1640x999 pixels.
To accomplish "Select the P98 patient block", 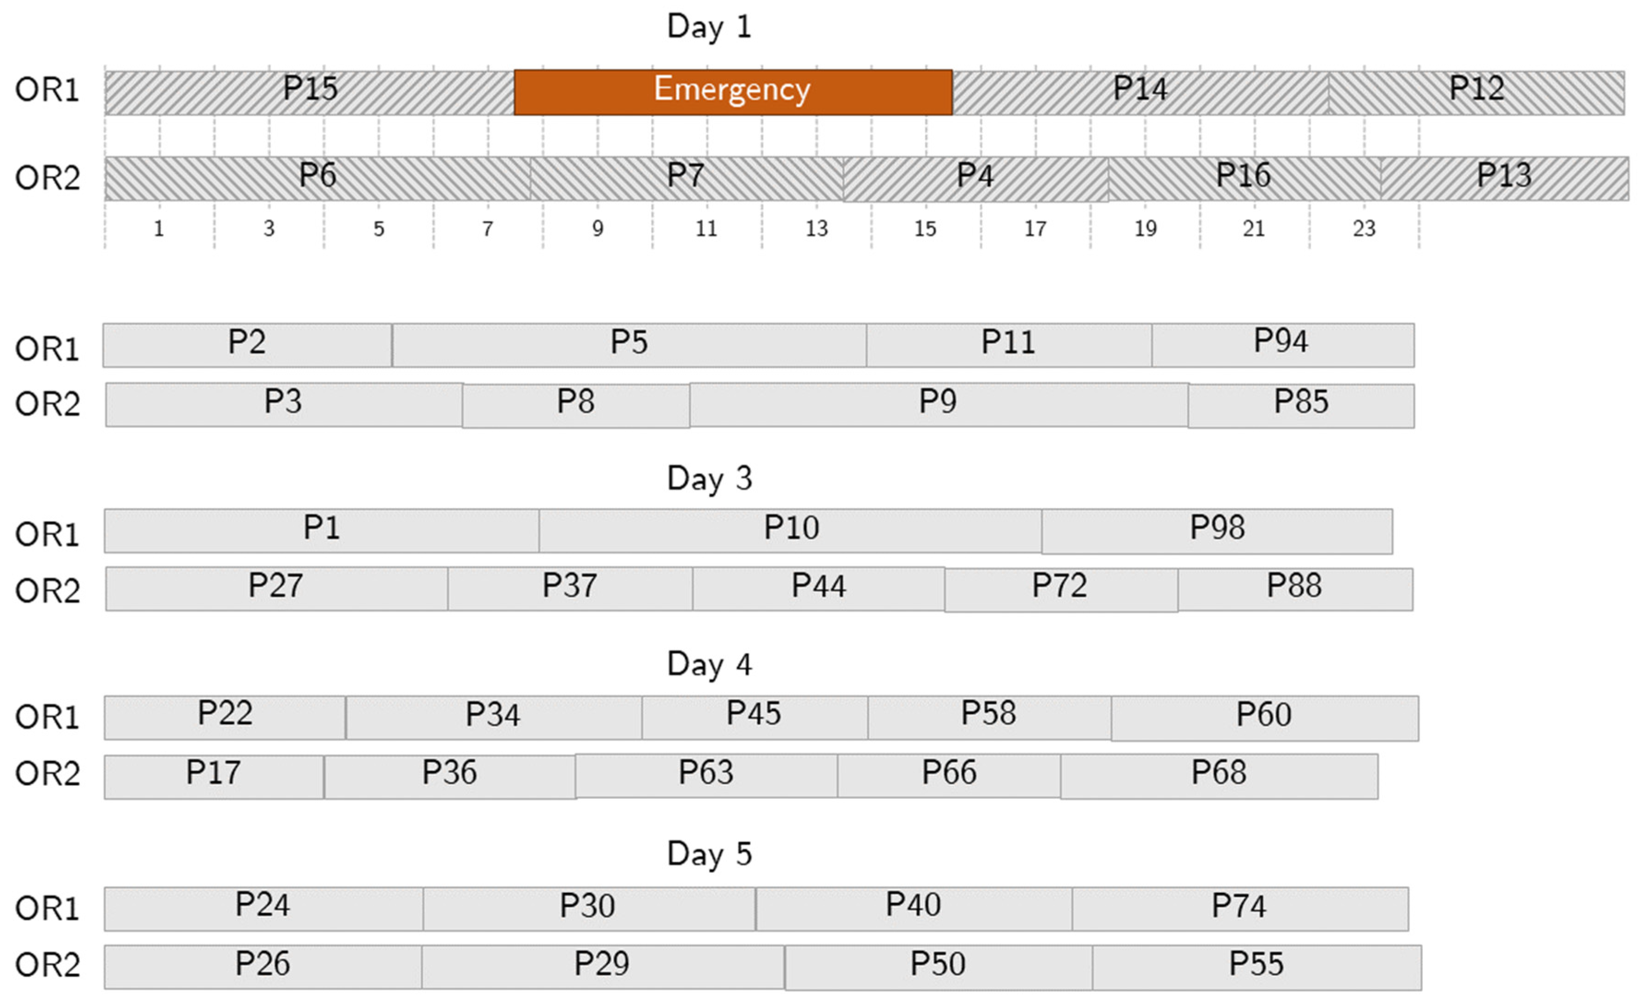I will 1217,530.
